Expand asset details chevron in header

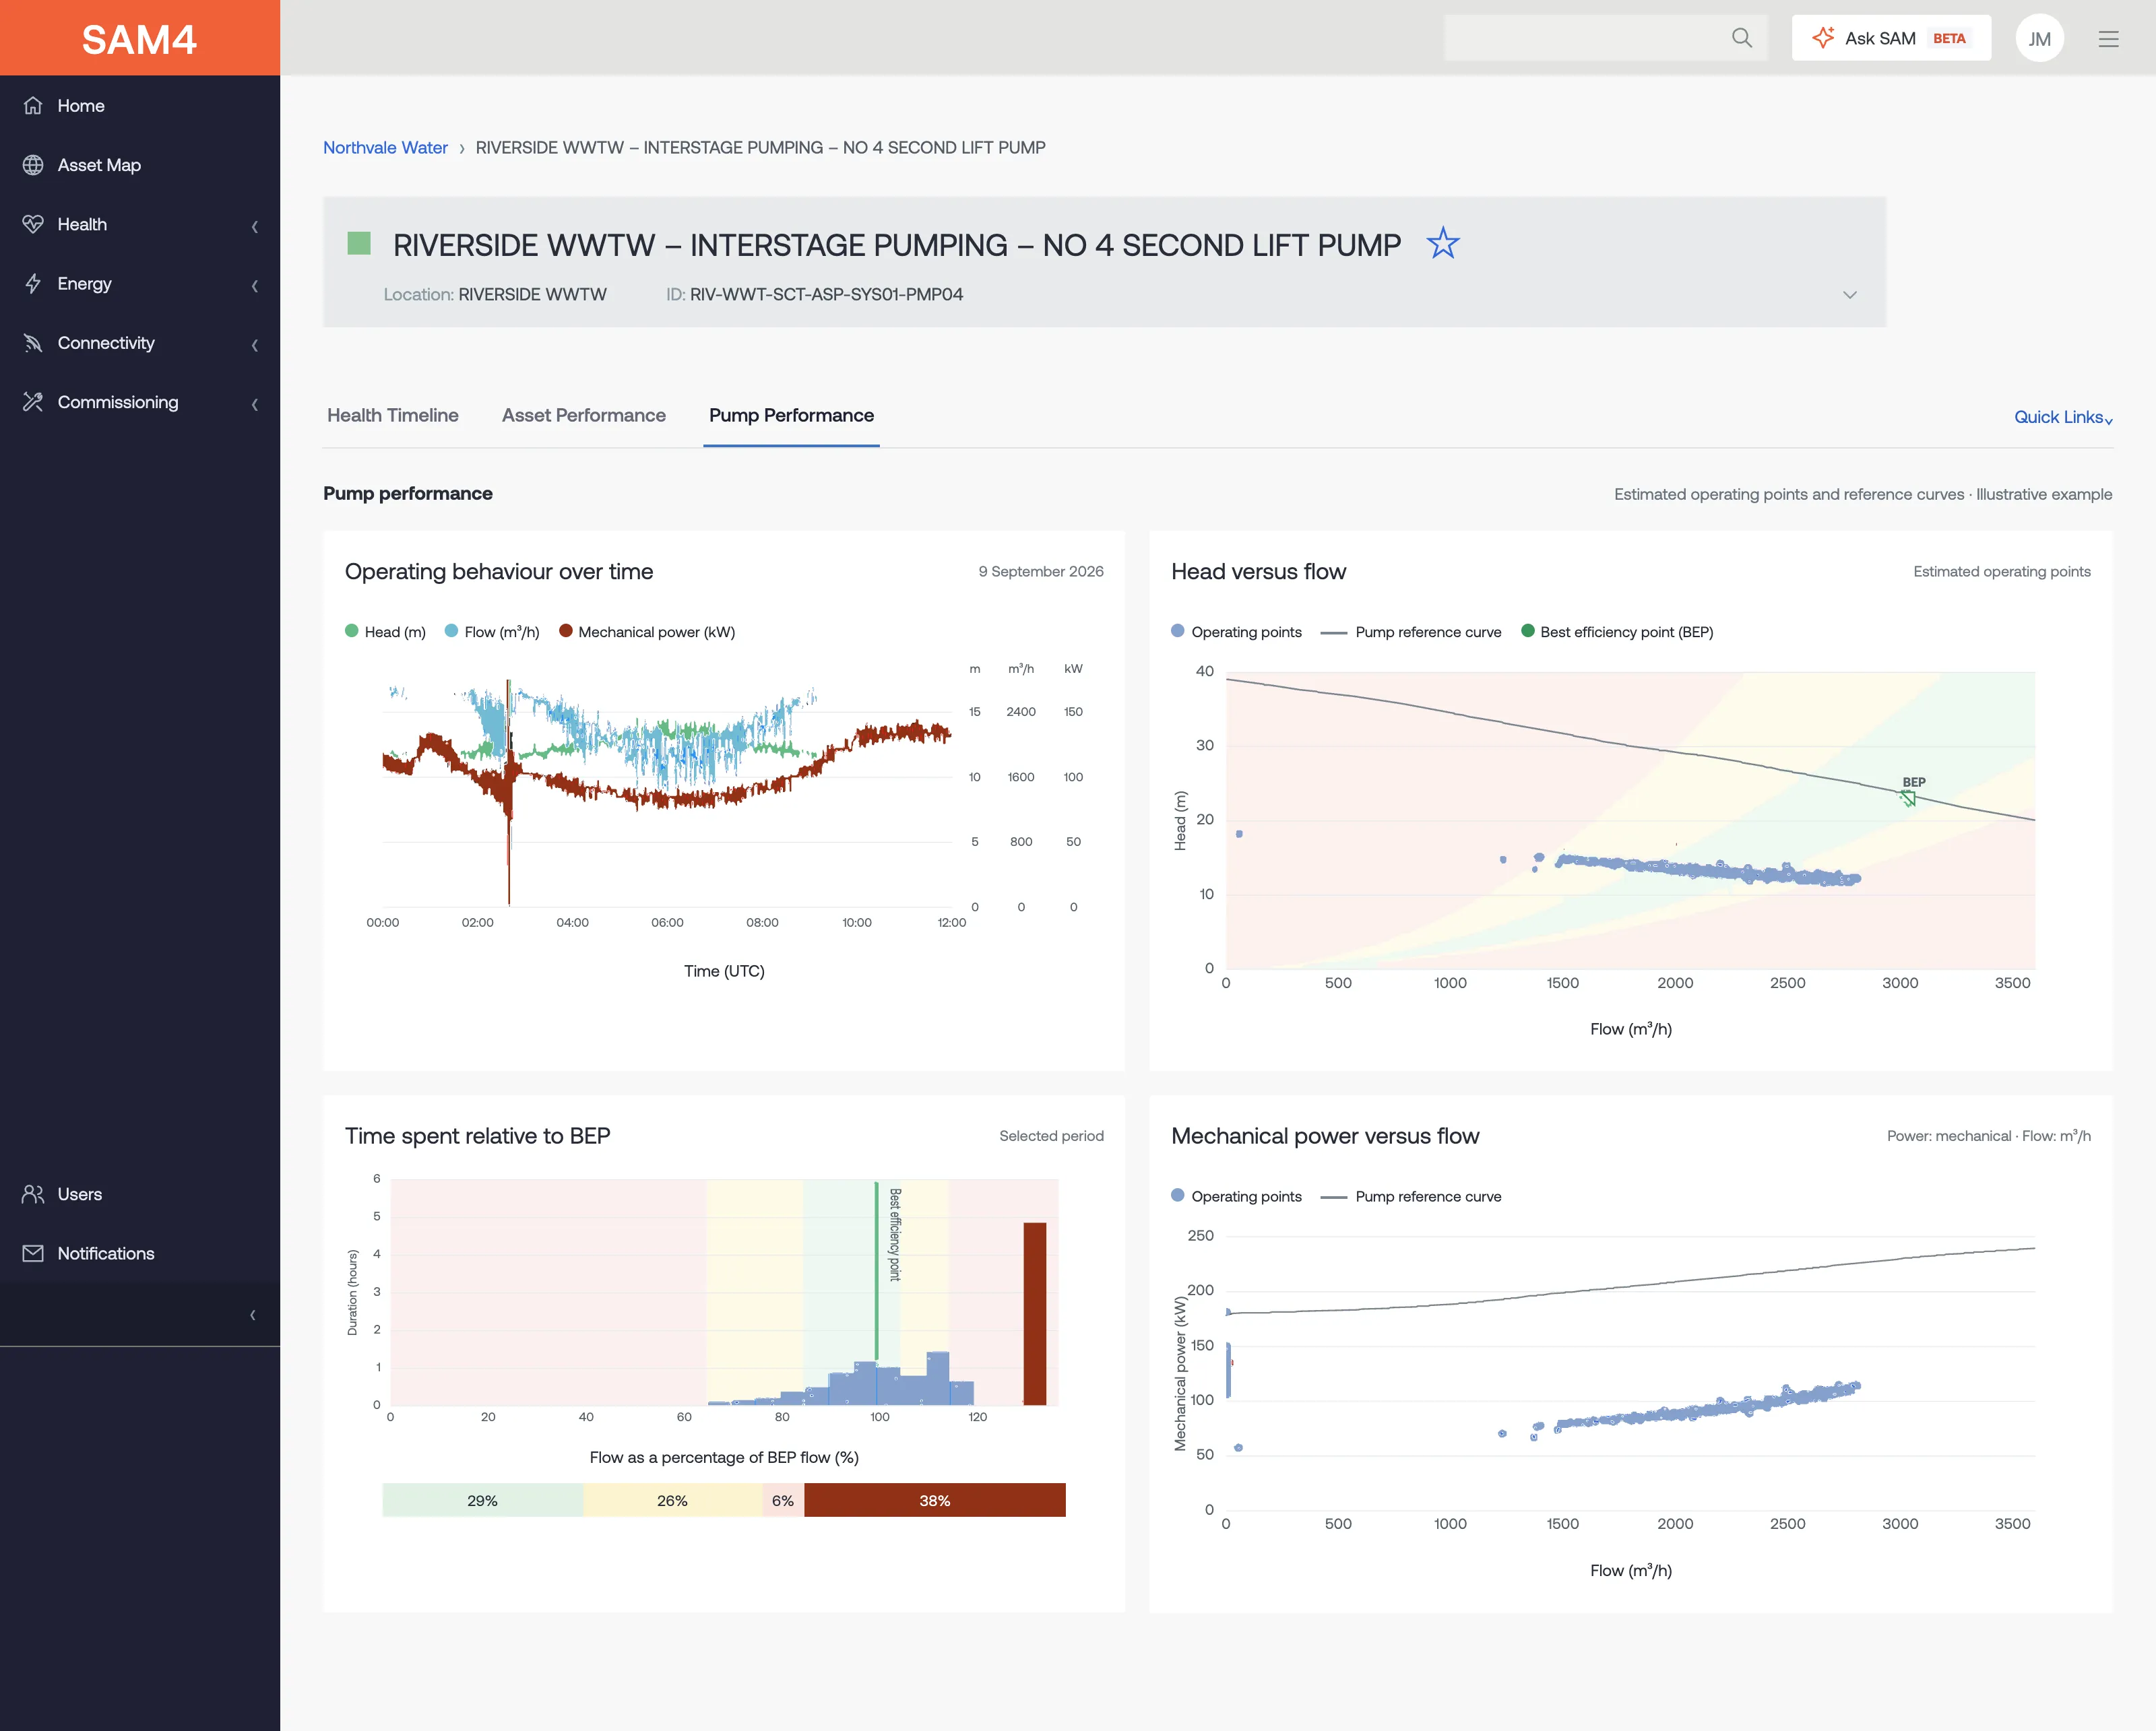[x=1849, y=295]
